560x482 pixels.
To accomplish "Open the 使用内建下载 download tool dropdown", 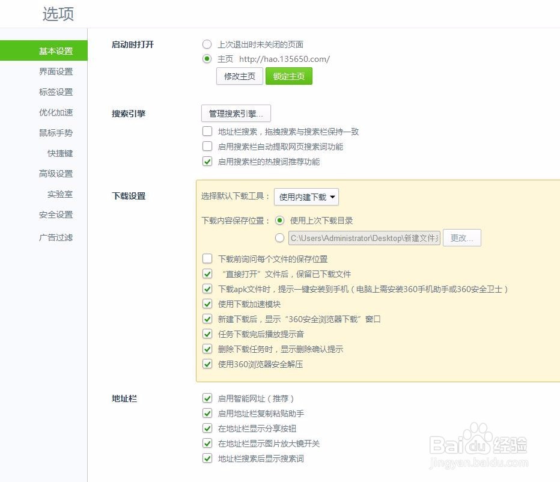I will click(x=306, y=197).
